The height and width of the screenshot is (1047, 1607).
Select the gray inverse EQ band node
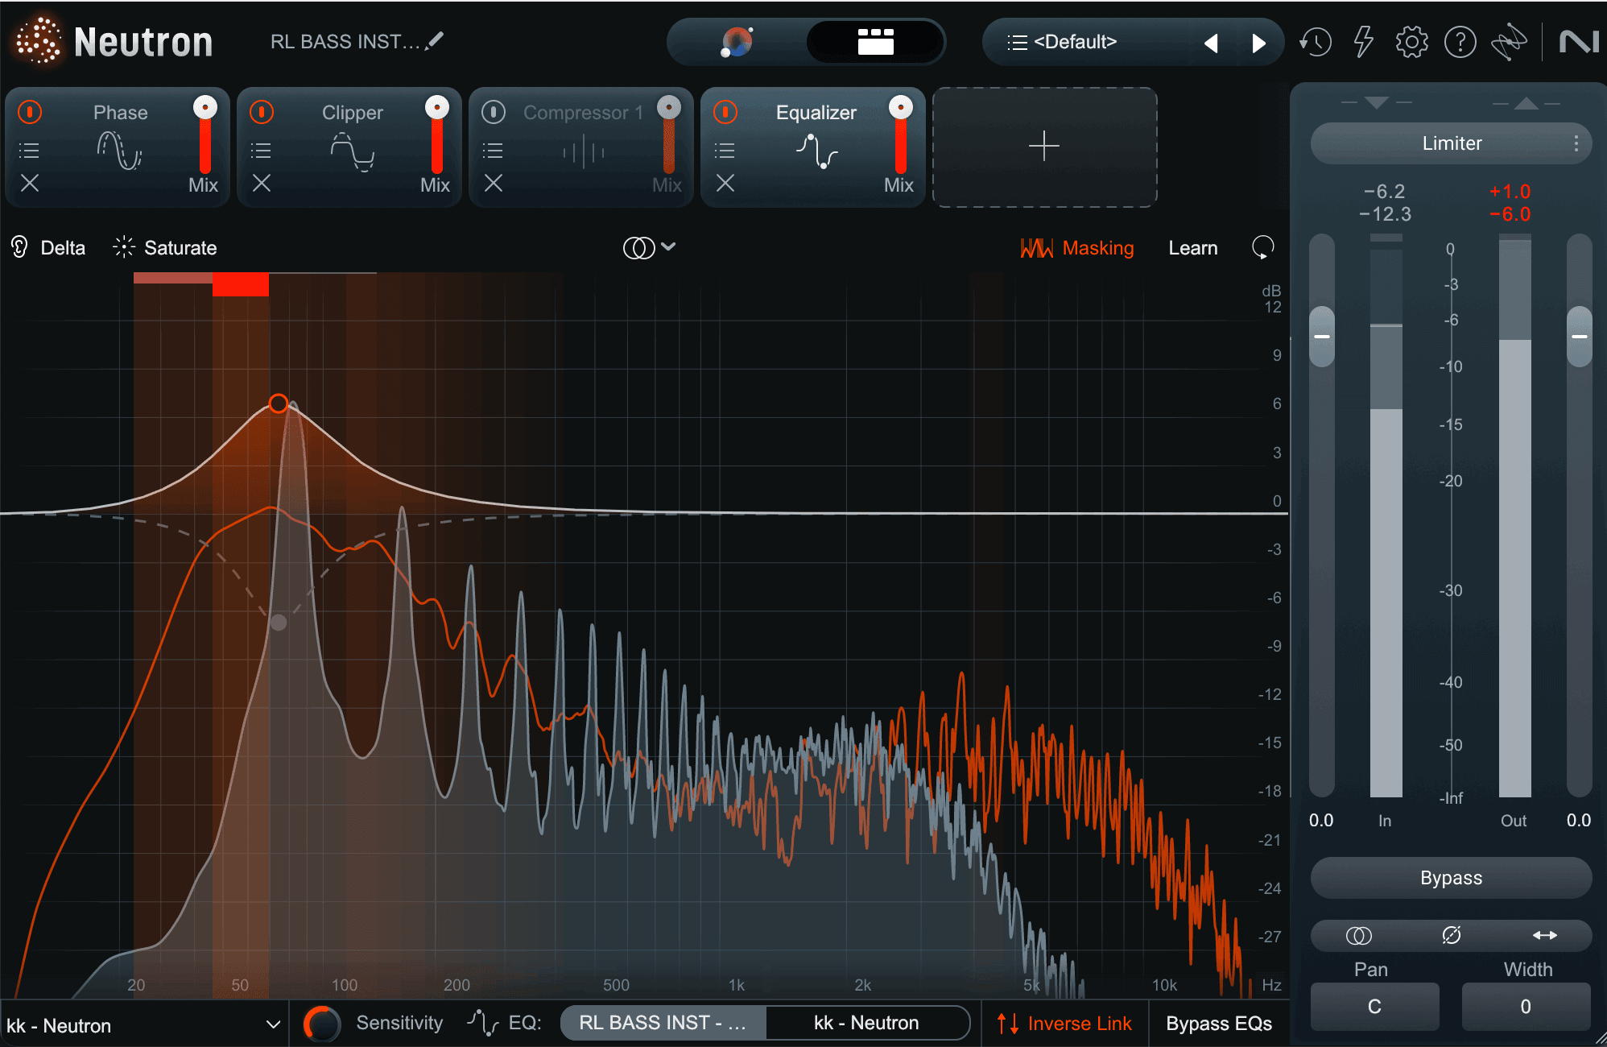tap(279, 623)
